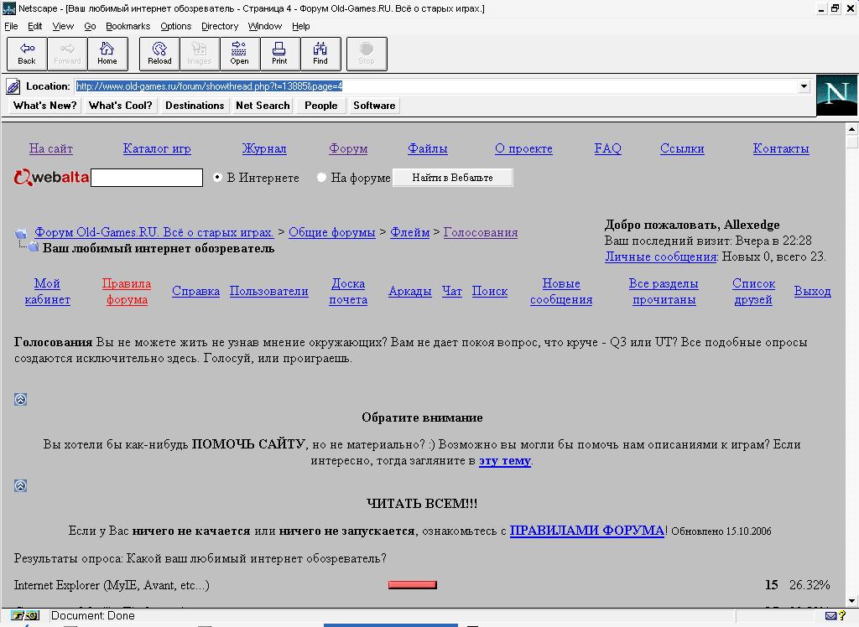Go to Home page via toolbar

(107, 54)
